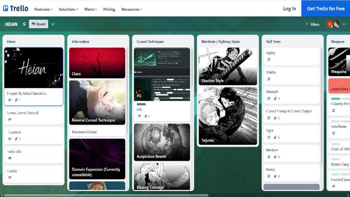
Task: Click description icon on Info card
Action: click(139, 116)
